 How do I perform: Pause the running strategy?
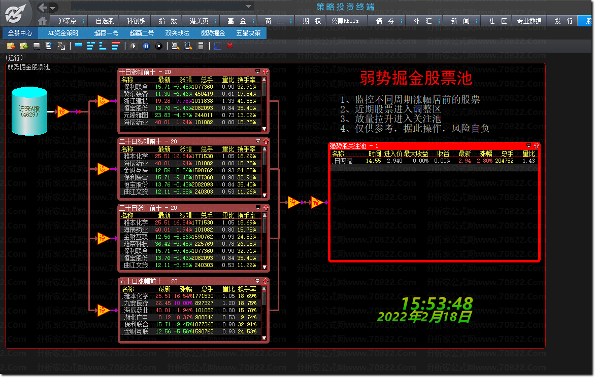[146, 46]
